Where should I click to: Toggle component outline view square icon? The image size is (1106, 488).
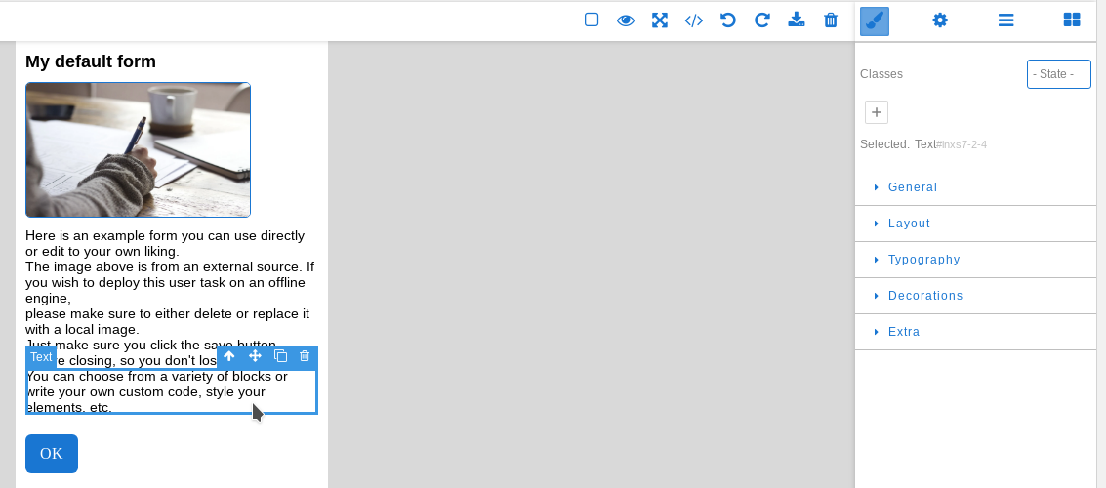(592, 20)
